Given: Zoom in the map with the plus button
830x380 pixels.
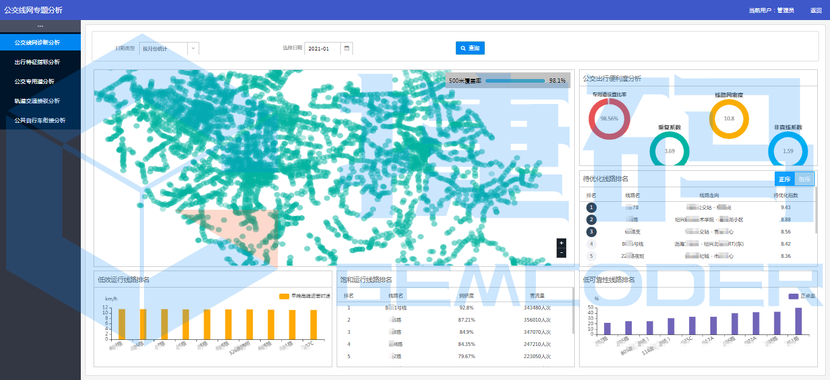Looking at the screenshot, I should [x=561, y=243].
